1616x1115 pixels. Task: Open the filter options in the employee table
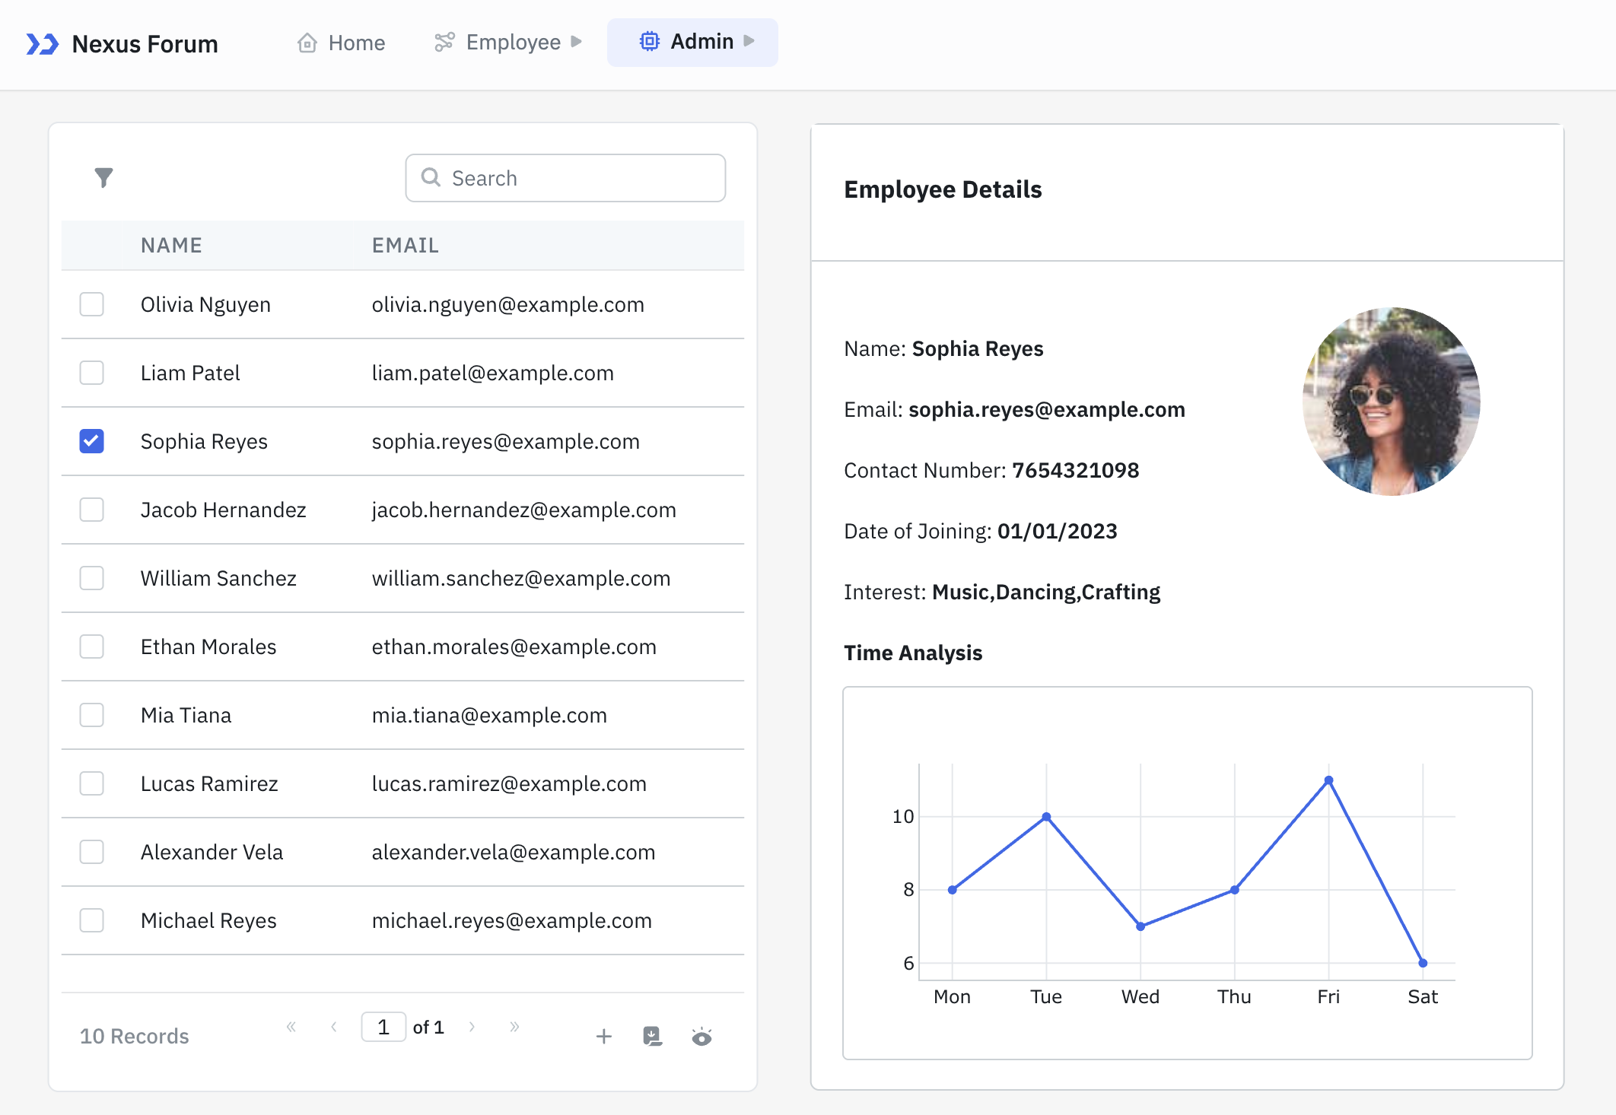click(104, 177)
